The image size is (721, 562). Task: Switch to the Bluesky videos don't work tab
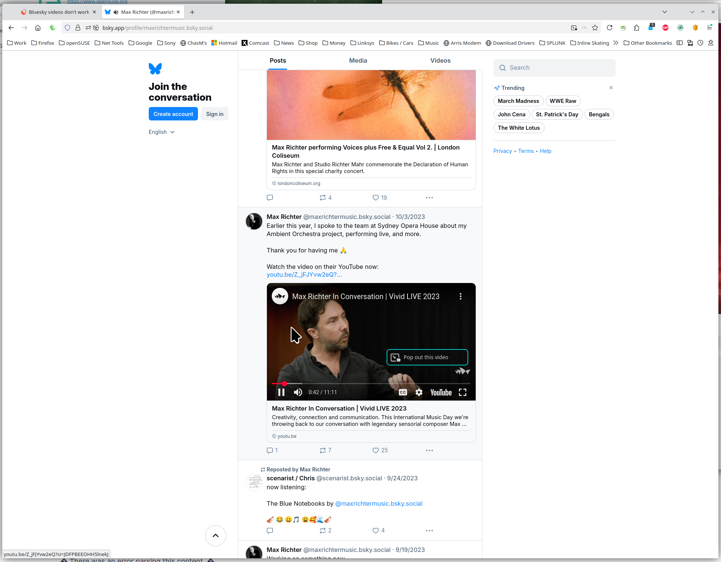pos(59,12)
